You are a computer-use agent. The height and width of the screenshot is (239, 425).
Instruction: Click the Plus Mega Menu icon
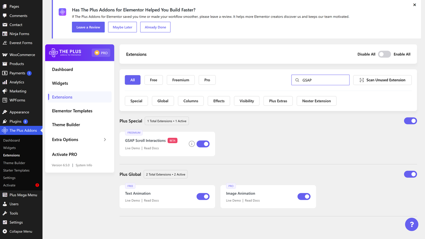coord(5,195)
